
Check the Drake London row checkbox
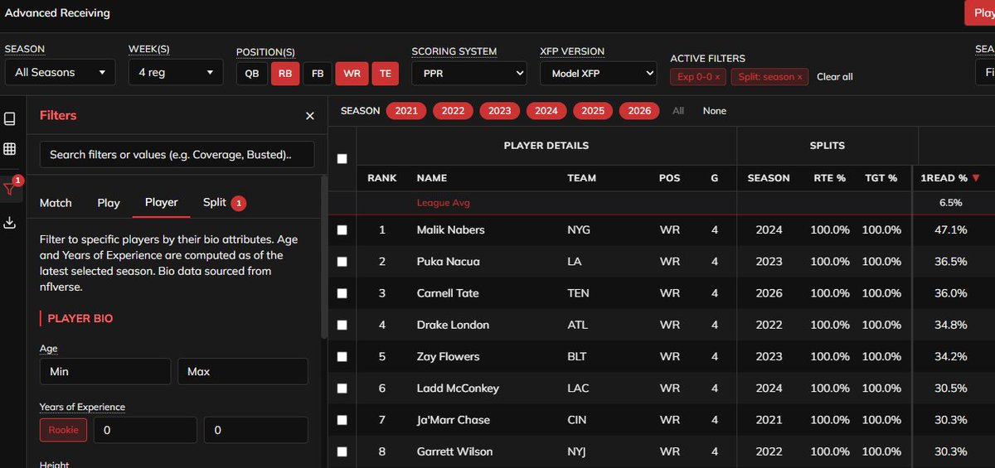[342, 325]
